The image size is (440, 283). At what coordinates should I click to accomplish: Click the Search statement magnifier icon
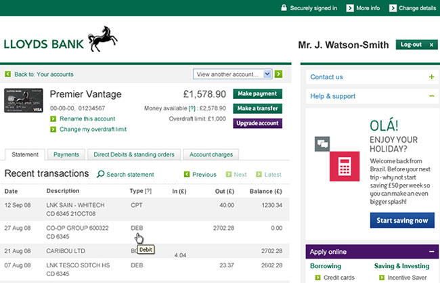point(100,175)
